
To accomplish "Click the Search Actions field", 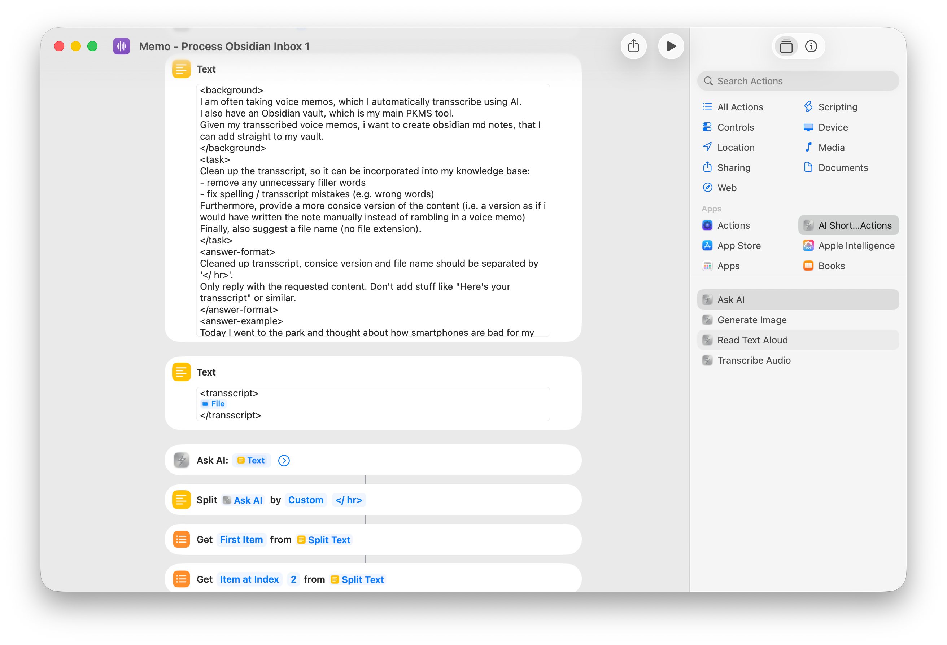I will click(x=798, y=81).
